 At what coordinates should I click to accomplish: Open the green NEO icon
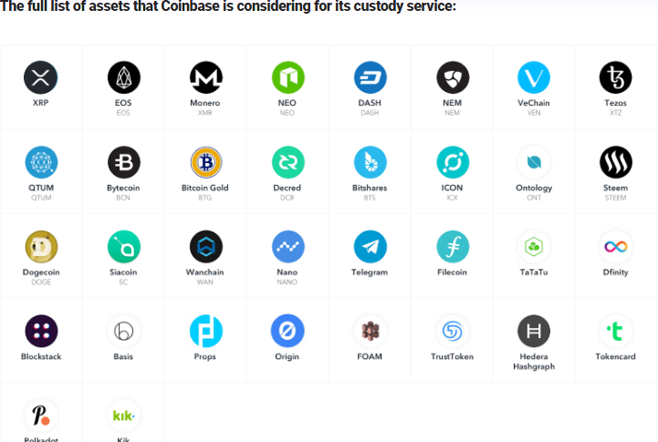coord(287,77)
